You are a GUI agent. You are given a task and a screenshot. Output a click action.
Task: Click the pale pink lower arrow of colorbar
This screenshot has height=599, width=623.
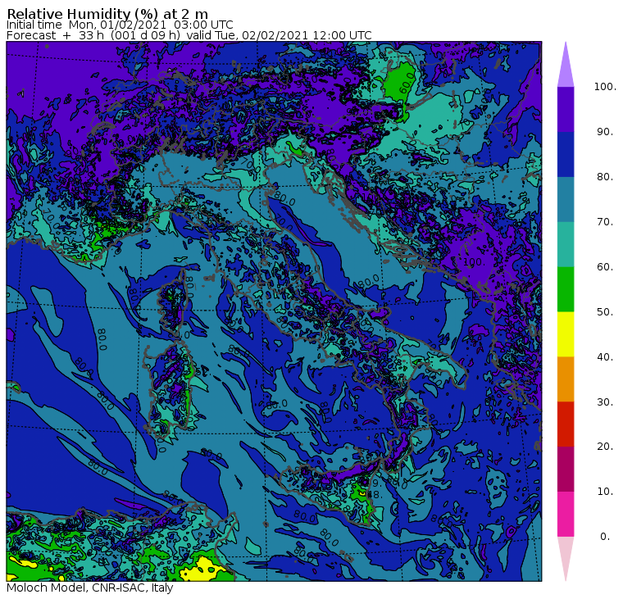(x=566, y=558)
